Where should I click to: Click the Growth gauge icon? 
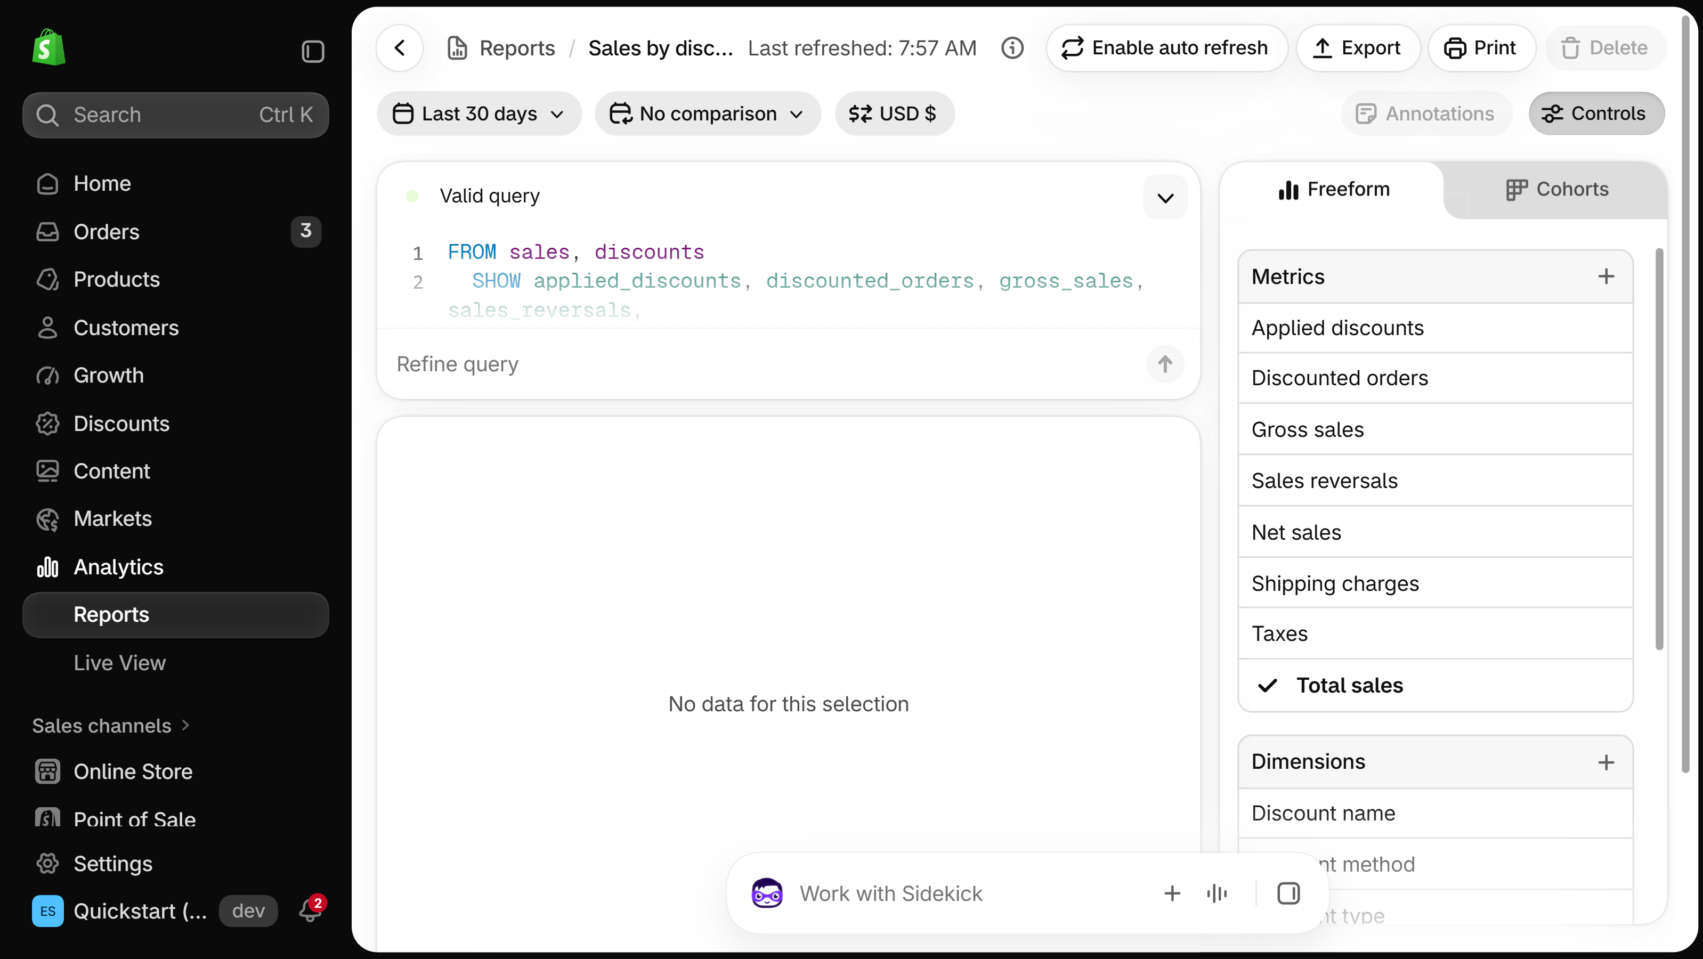[x=47, y=376]
